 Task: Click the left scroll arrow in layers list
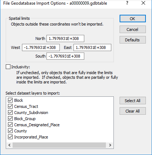pyautogui.click(x=9, y=145)
